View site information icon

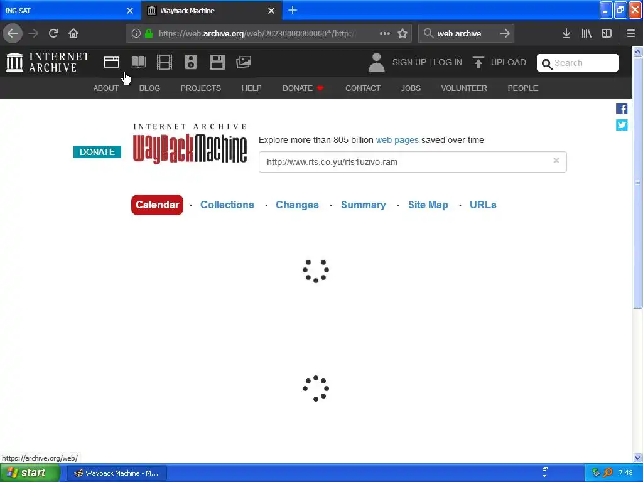[136, 34]
